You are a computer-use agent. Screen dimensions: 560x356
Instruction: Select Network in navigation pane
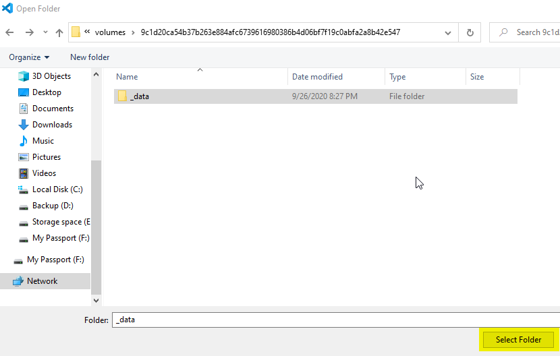coord(42,281)
